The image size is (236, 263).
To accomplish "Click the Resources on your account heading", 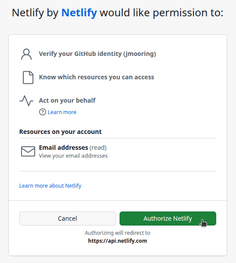I will pos(60,132).
